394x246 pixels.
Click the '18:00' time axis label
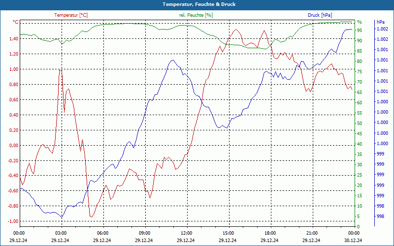[269, 233]
